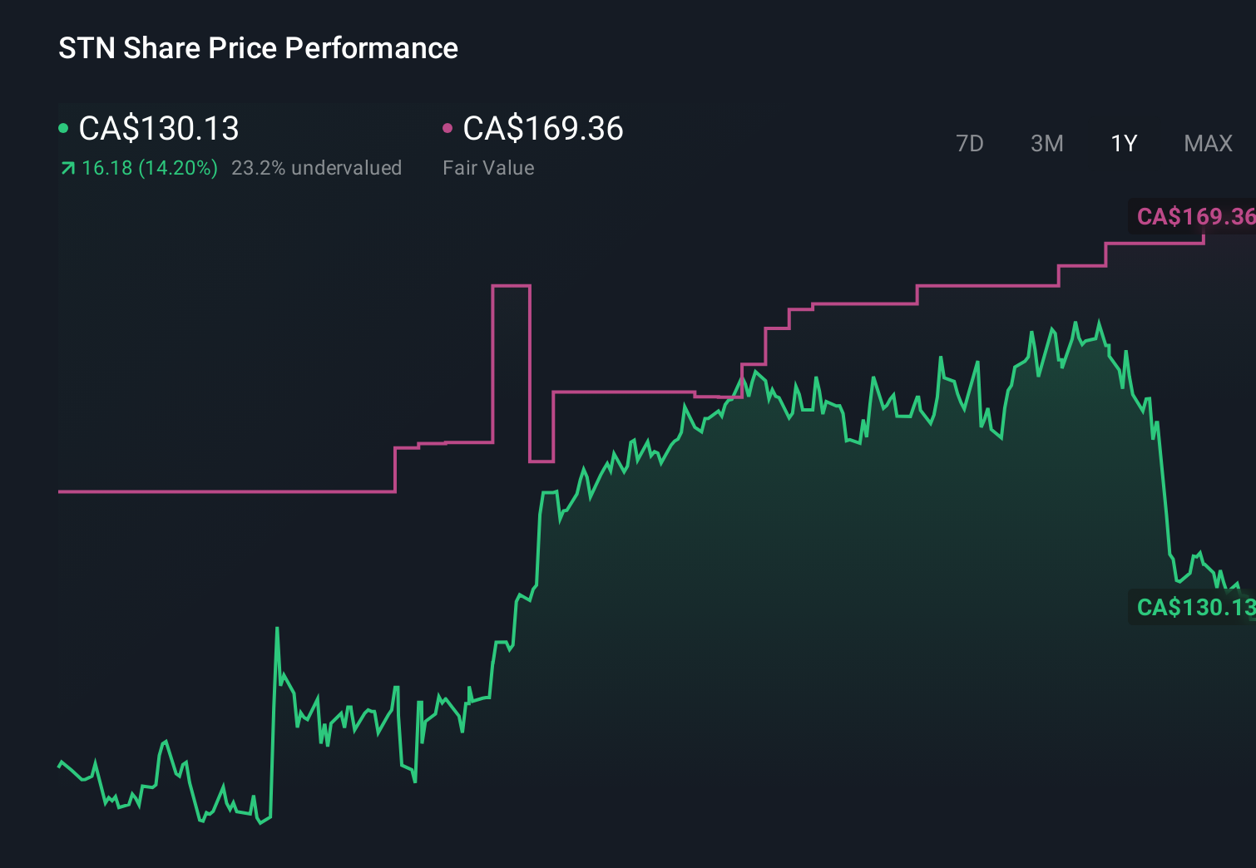Toggle the green share price legend dot
The height and width of the screenshot is (868, 1256).
(x=63, y=128)
